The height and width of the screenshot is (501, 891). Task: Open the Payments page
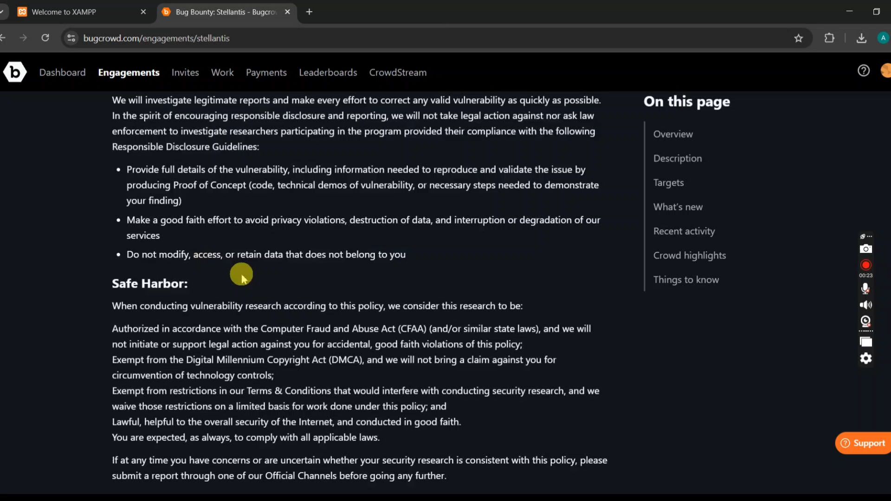pos(266,72)
